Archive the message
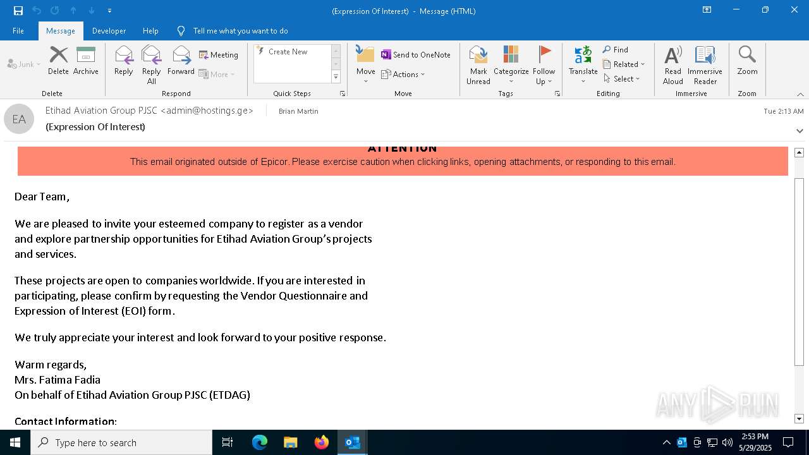 (x=86, y=61)
